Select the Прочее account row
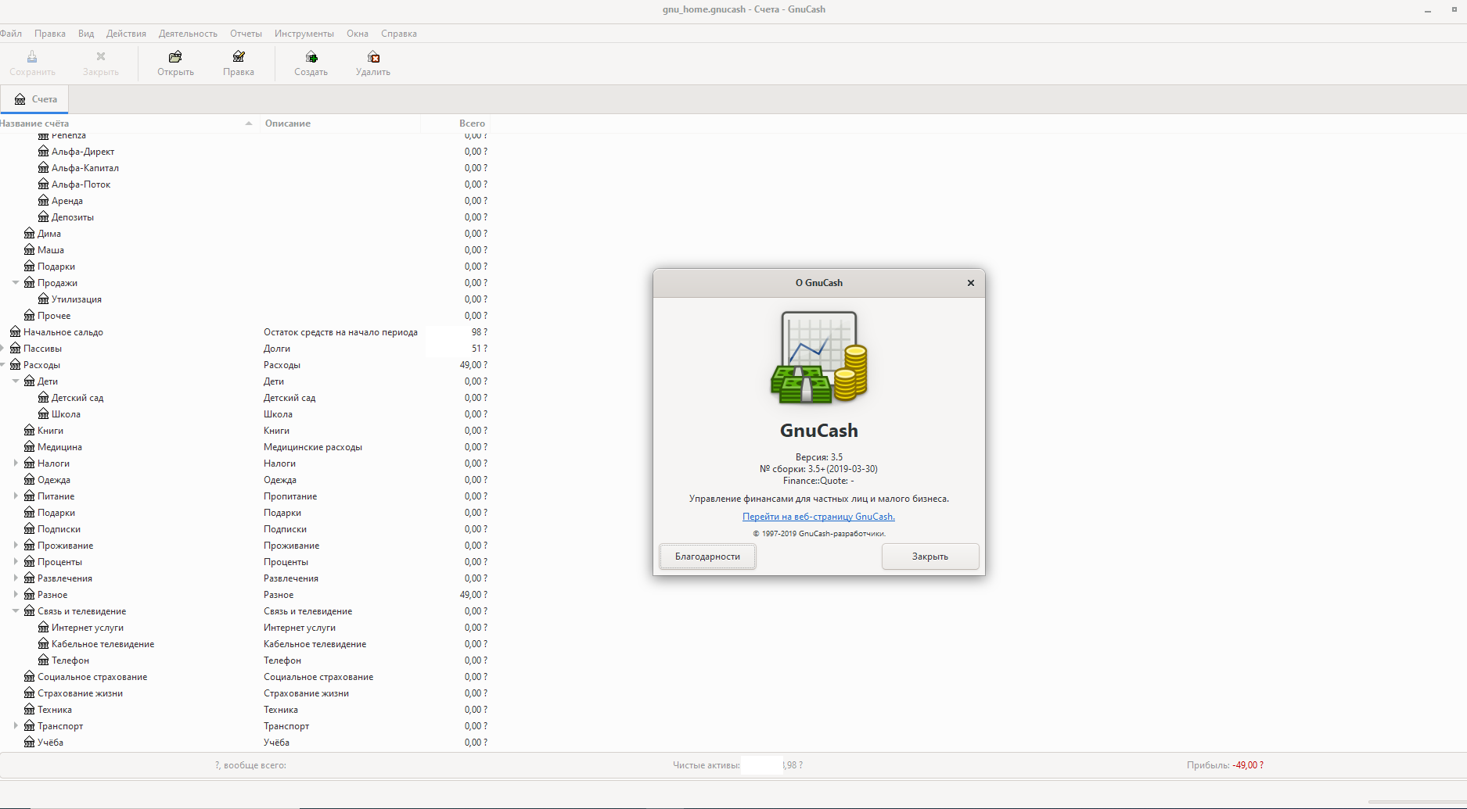 (245, 316)
